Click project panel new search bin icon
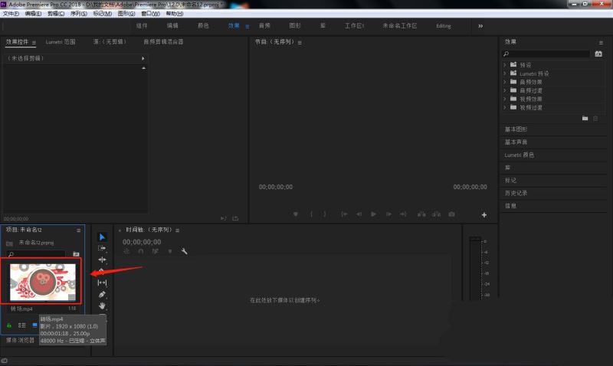The height and width of the screenshot is (366, 613). tap(76, 254)
